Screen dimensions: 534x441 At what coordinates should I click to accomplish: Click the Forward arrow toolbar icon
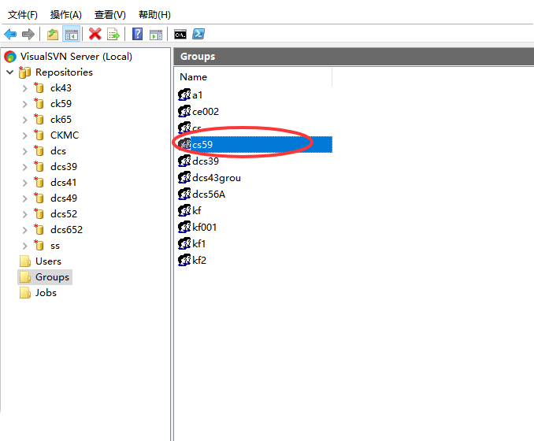[28, 34]
